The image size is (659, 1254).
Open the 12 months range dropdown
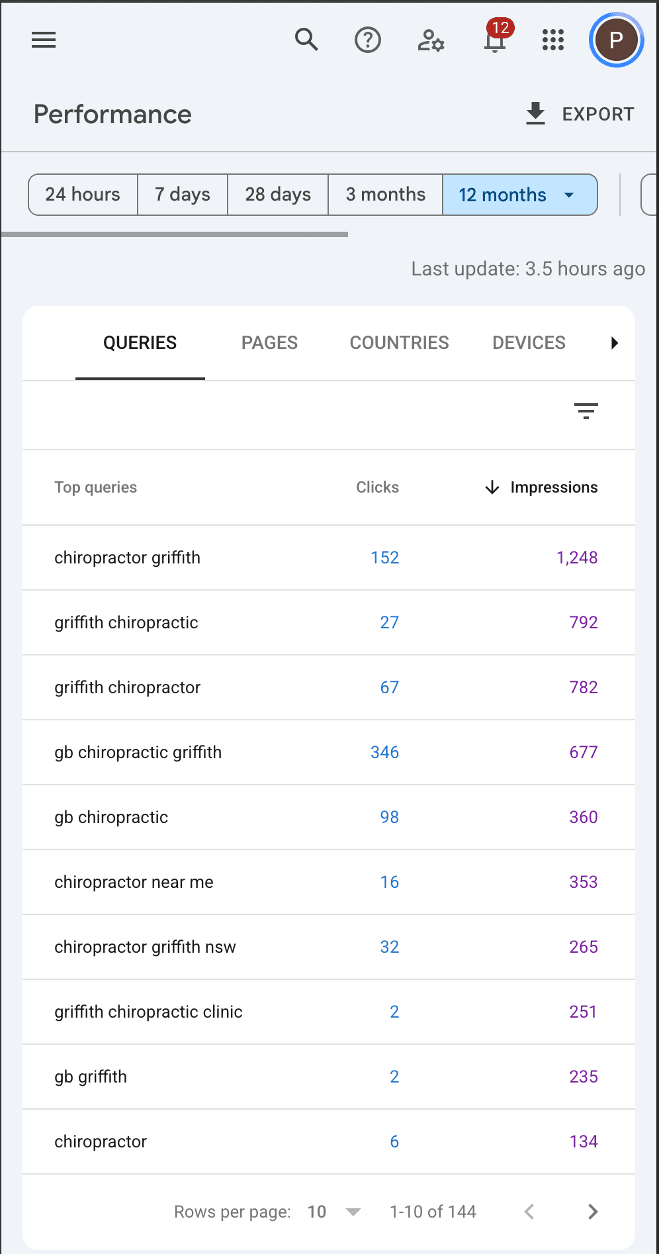click(x=519, y=195)
